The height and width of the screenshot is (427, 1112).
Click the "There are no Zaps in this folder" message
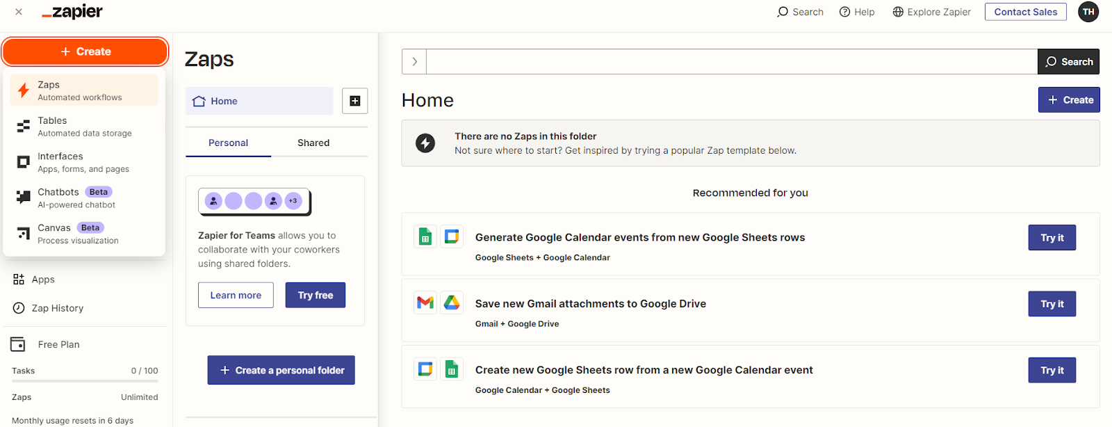click(525, 136)
